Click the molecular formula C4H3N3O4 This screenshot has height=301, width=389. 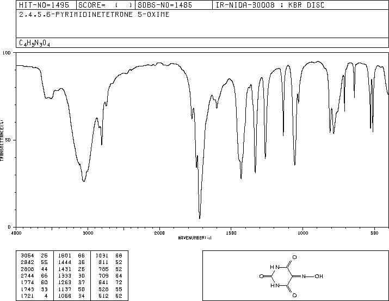[34, 43]
